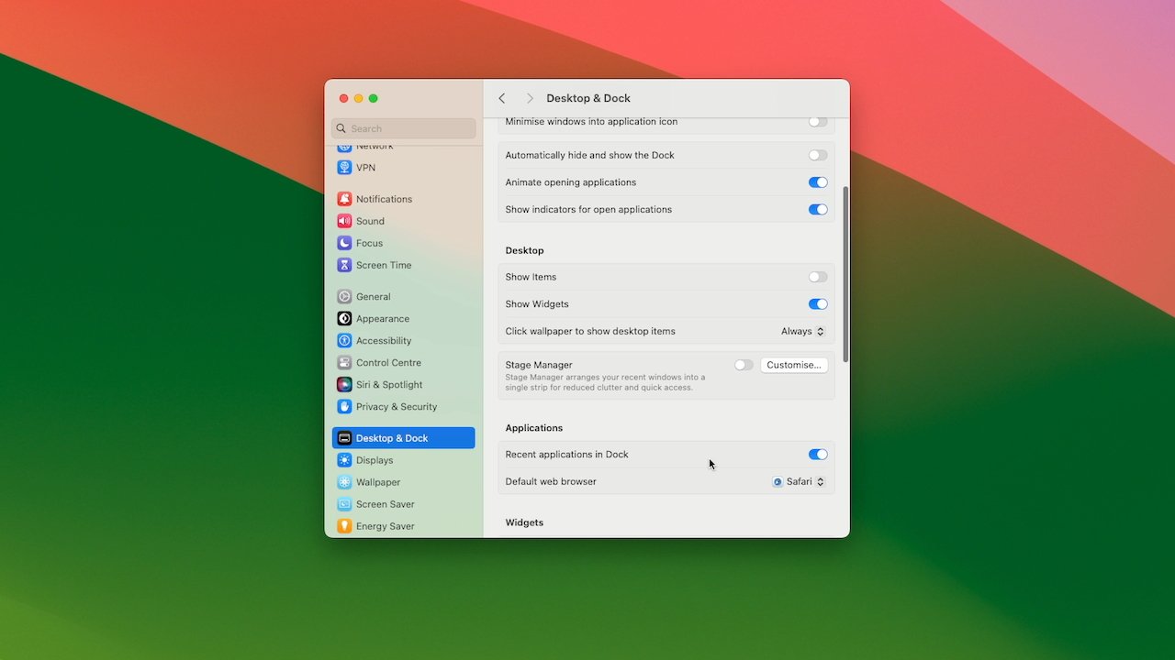Click the Stage Manager description text
Screen dimensions: 1175x660
point(605,382)
